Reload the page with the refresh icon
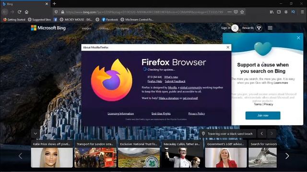This screenshot has height=172, width=307. tap(19, 12)
